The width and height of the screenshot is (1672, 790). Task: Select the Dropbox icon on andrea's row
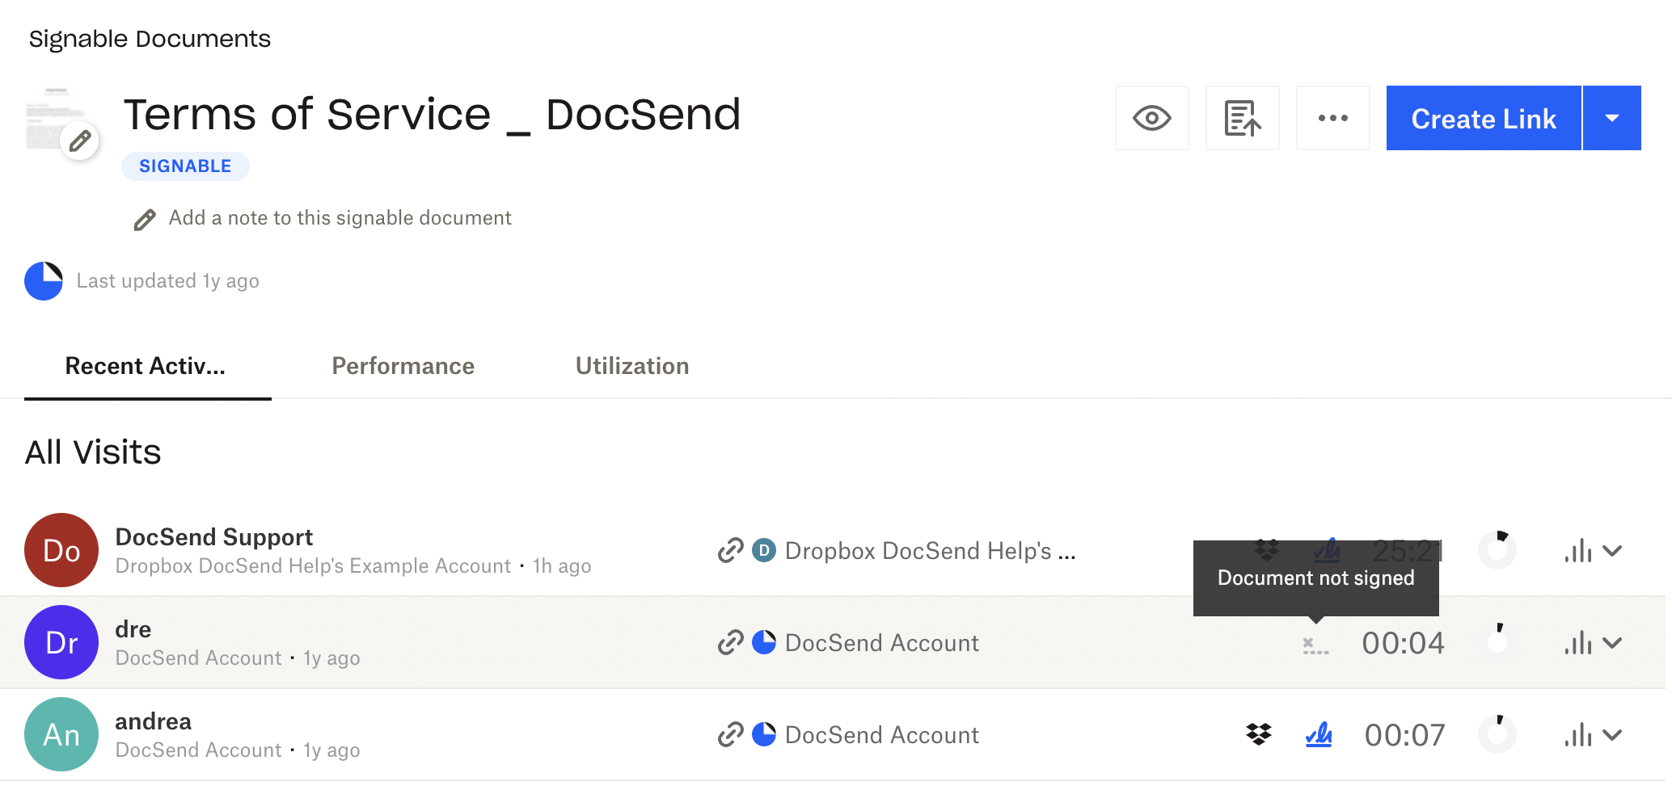1258,734
